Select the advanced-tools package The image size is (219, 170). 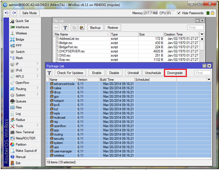pyautogui.click(x=128, y=84)
